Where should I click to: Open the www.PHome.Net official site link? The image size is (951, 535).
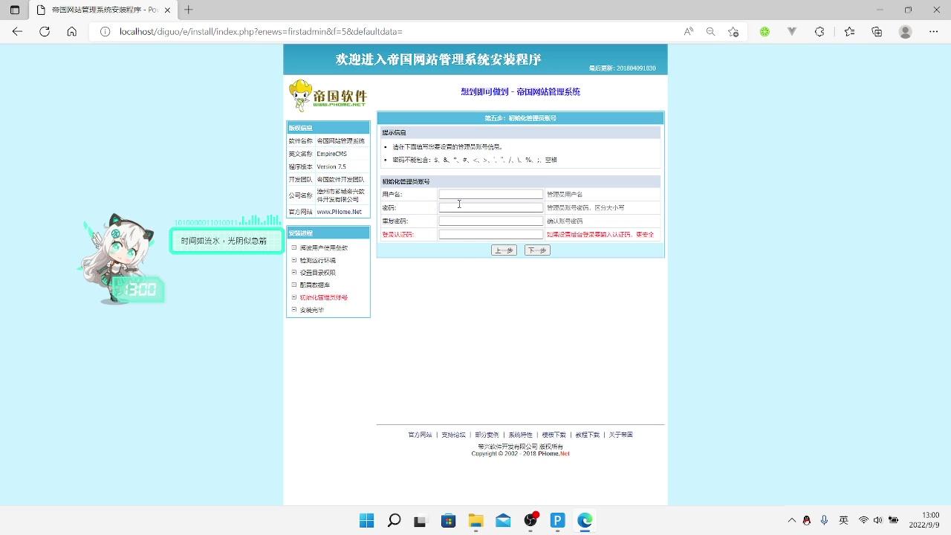(x=339, y=212)
